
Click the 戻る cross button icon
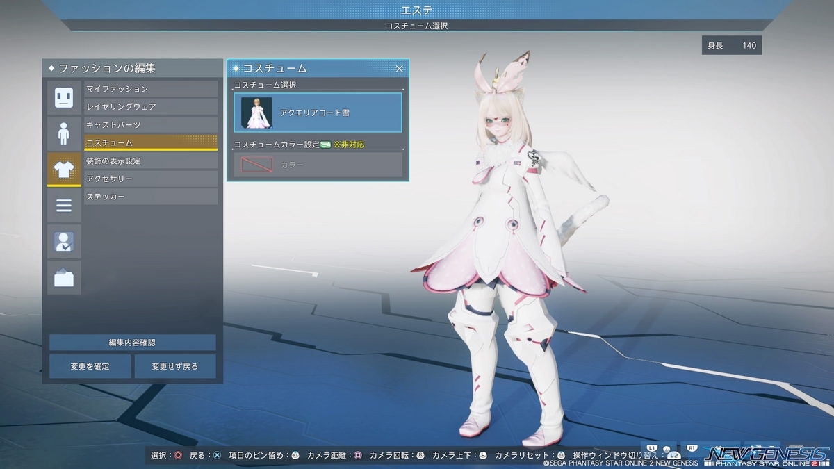pos(217,456)
